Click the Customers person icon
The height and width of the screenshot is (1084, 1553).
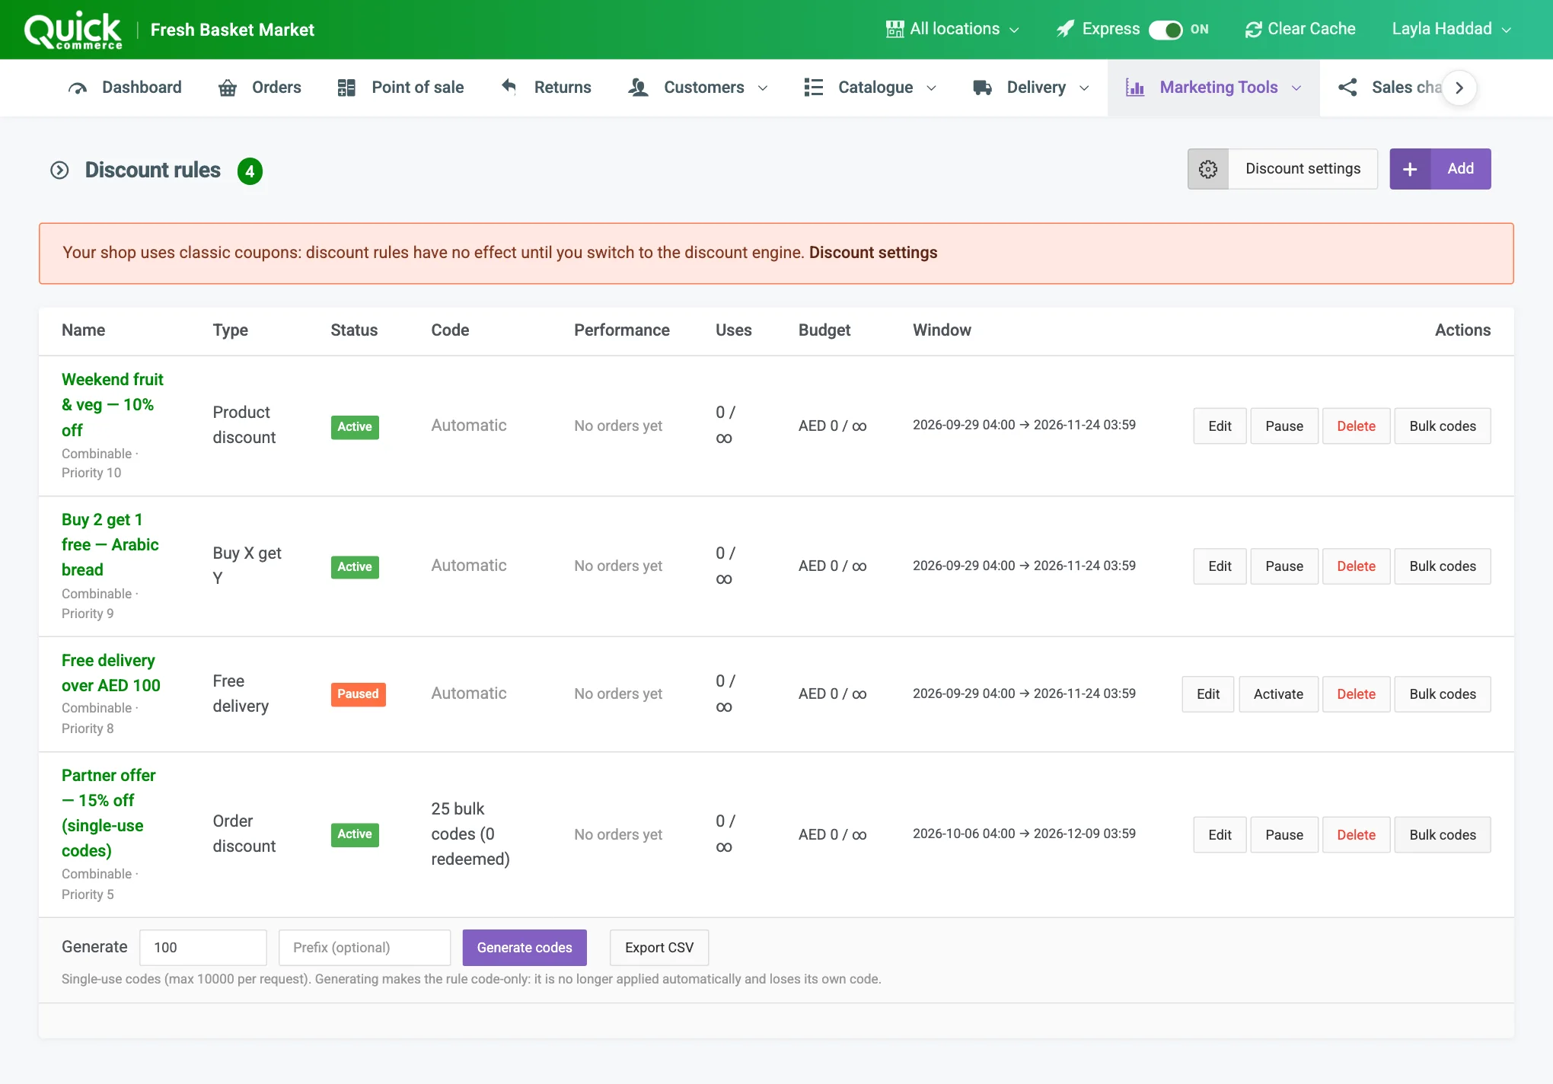click(x=638, y=88)
